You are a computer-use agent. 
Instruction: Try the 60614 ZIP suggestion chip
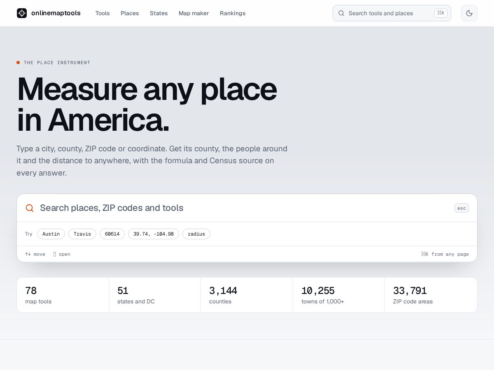pos(112,234)
